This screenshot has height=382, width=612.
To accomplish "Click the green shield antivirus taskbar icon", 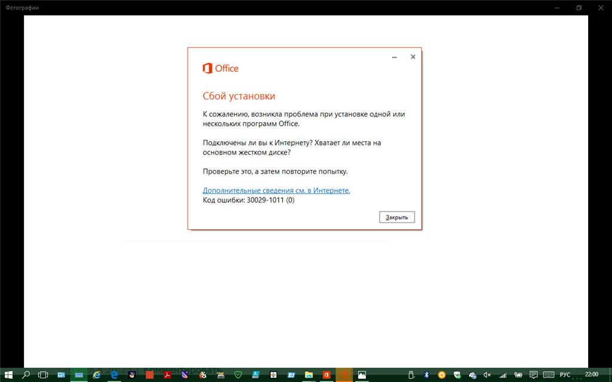I will (x=238, y=375).
